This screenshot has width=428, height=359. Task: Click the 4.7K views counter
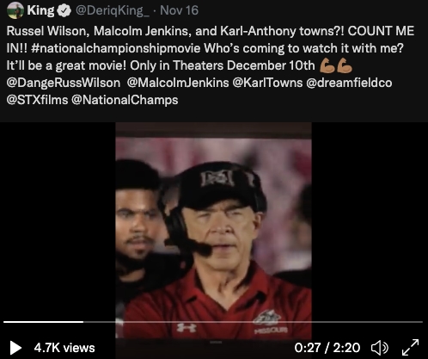64,348
